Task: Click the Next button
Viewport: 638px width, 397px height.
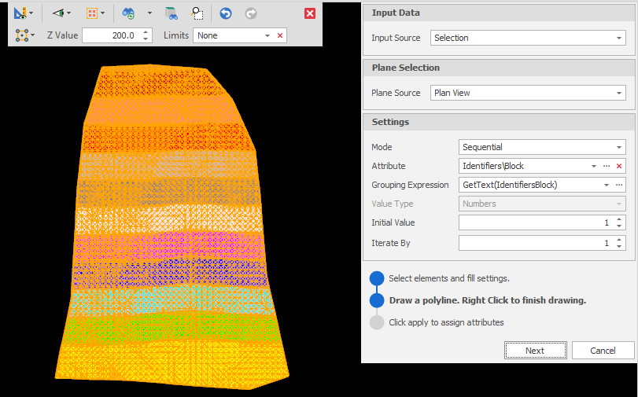Action: pyautogui.click(x=535, y=351)
